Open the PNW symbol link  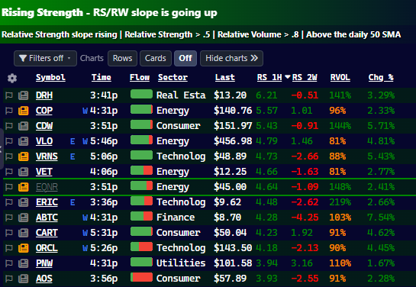(x=44, y=263)
